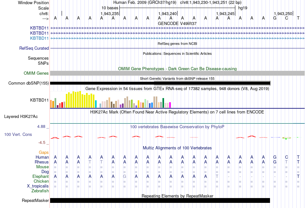The image size is (305, 208).
Task: Click the Common dbSNP(155) label
Action: tap(28, 83)
